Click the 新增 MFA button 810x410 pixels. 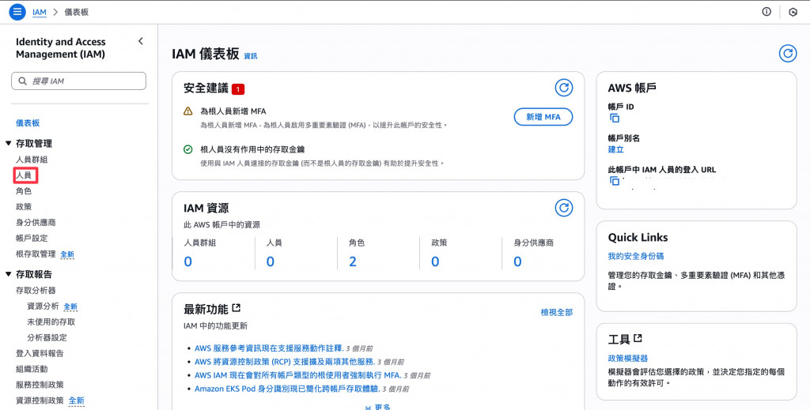pos(543,117)
